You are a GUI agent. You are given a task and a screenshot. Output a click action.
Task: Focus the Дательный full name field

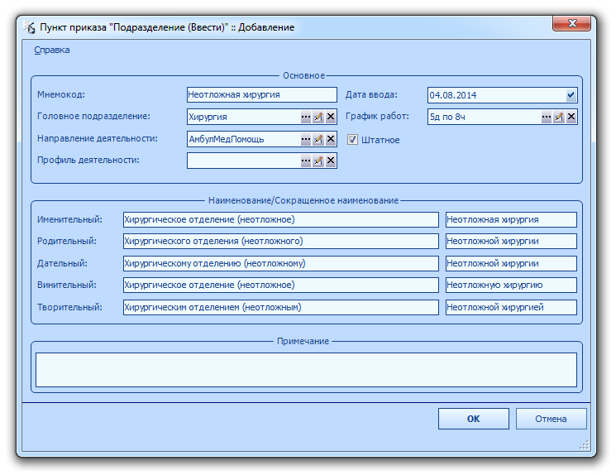point(280,263)
